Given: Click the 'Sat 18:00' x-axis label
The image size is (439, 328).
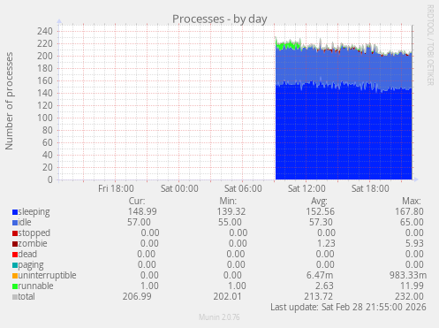Looking at the screenshot, I should pos(370,188).
